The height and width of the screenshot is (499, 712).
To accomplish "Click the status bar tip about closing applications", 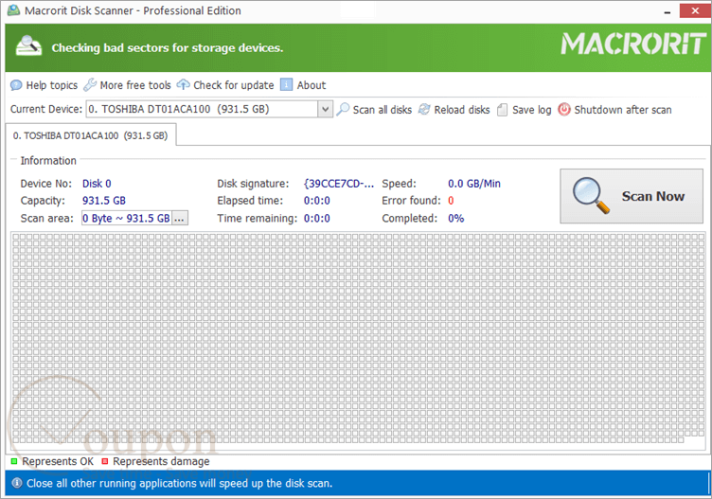I will pos(179,483).
